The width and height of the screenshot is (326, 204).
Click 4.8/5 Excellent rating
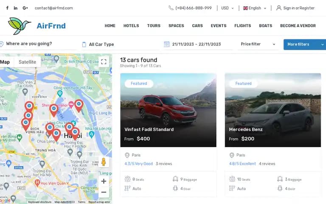pos(242,164)
